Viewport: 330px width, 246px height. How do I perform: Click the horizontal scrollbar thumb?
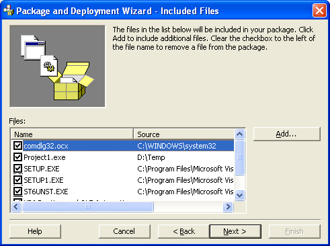pos(88,206)
